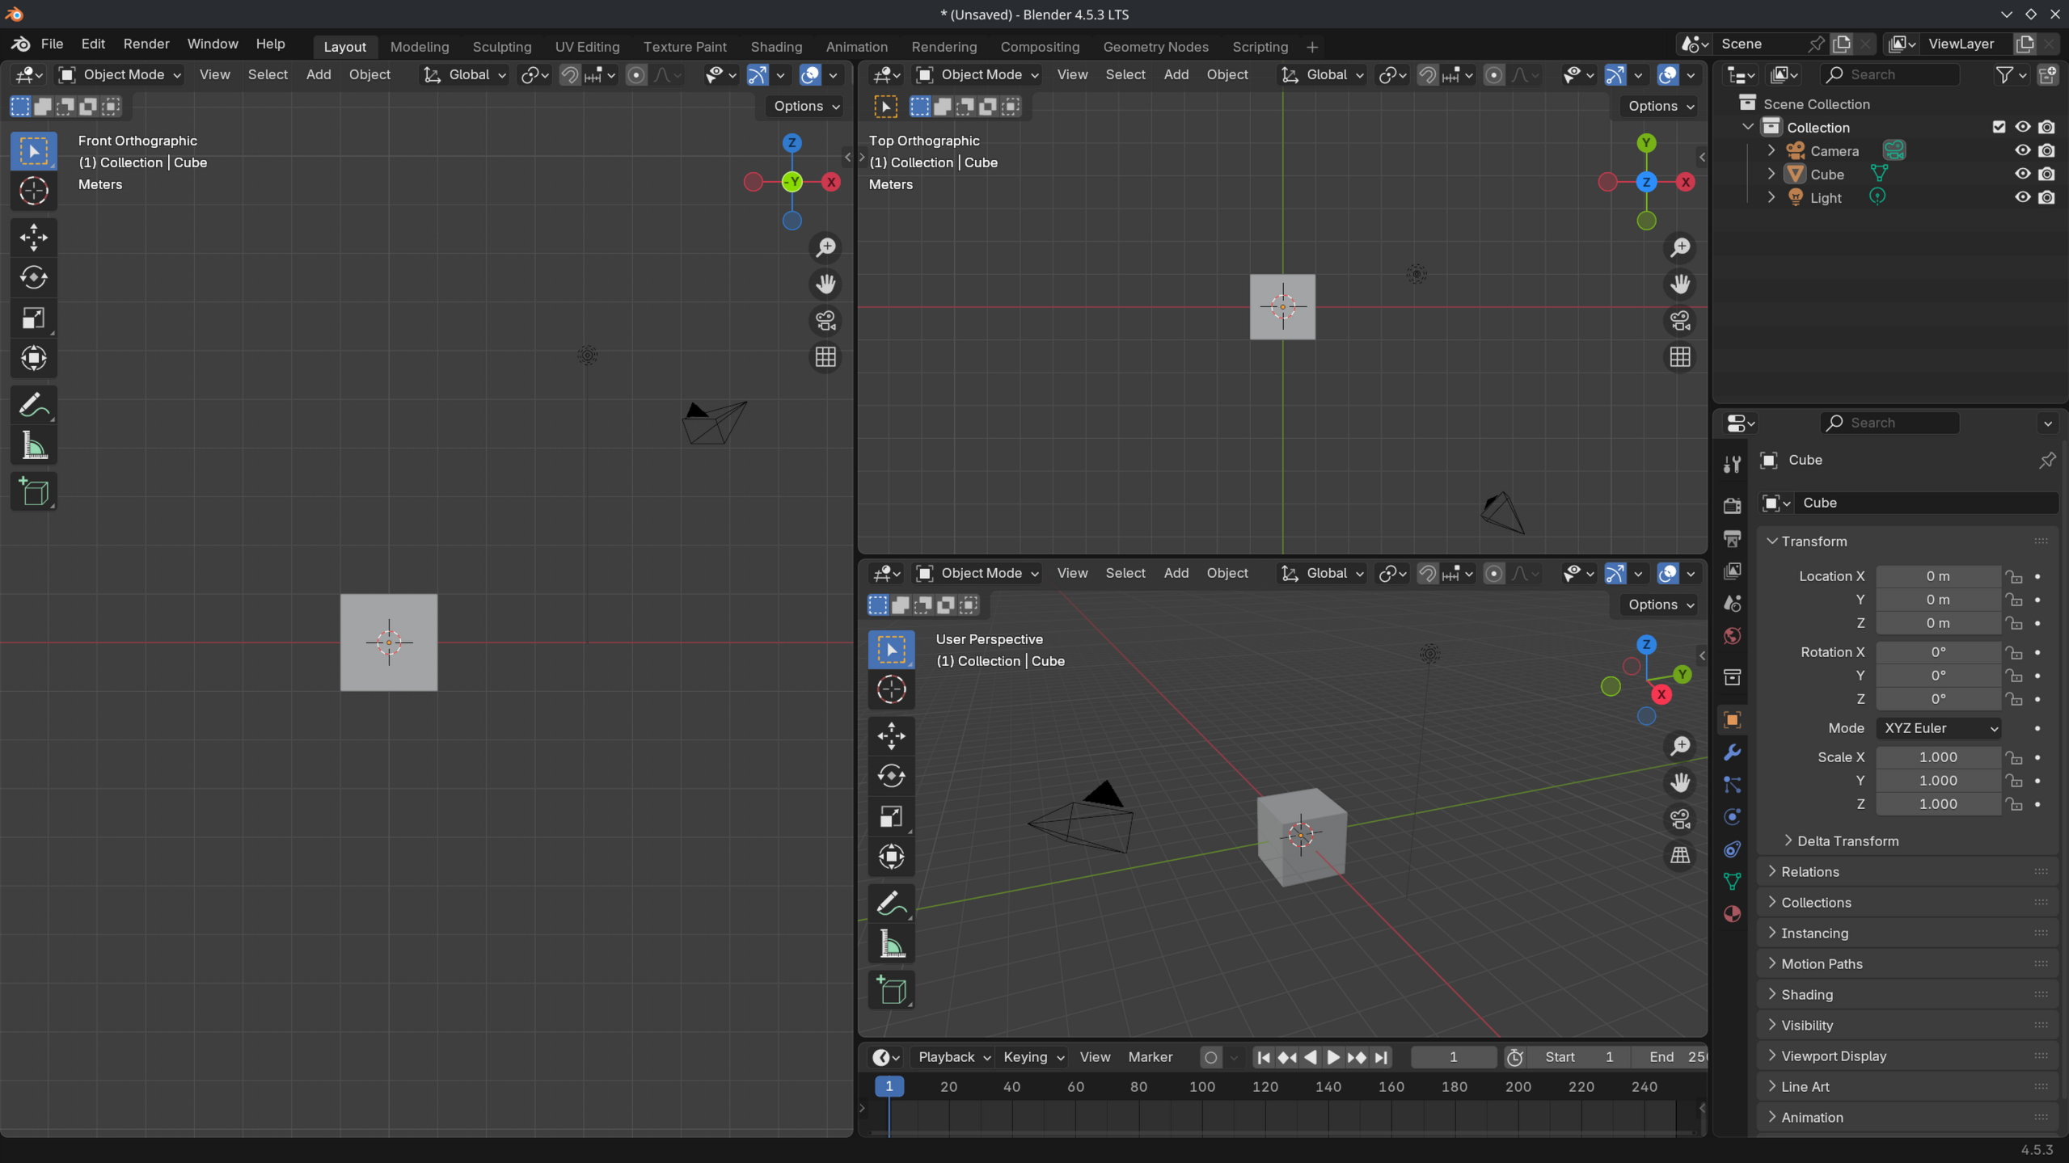2069x1163 pixels.
Task: Open the Render menu
Action: 146,44
